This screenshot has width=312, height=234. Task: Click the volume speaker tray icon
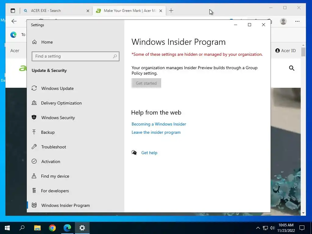pyautogui.click(x=272, y=228)
